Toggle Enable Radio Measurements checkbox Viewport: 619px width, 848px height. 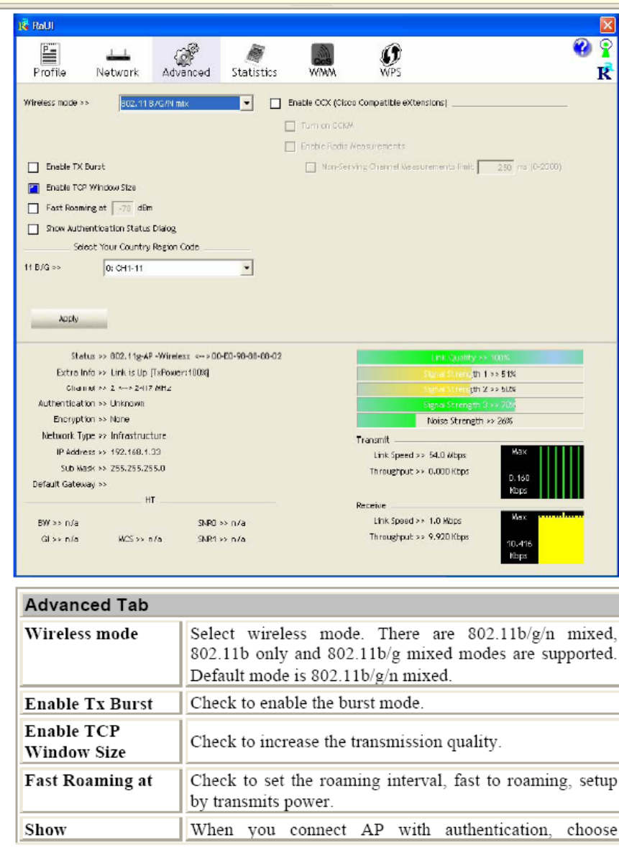click(x=290, y=146)
